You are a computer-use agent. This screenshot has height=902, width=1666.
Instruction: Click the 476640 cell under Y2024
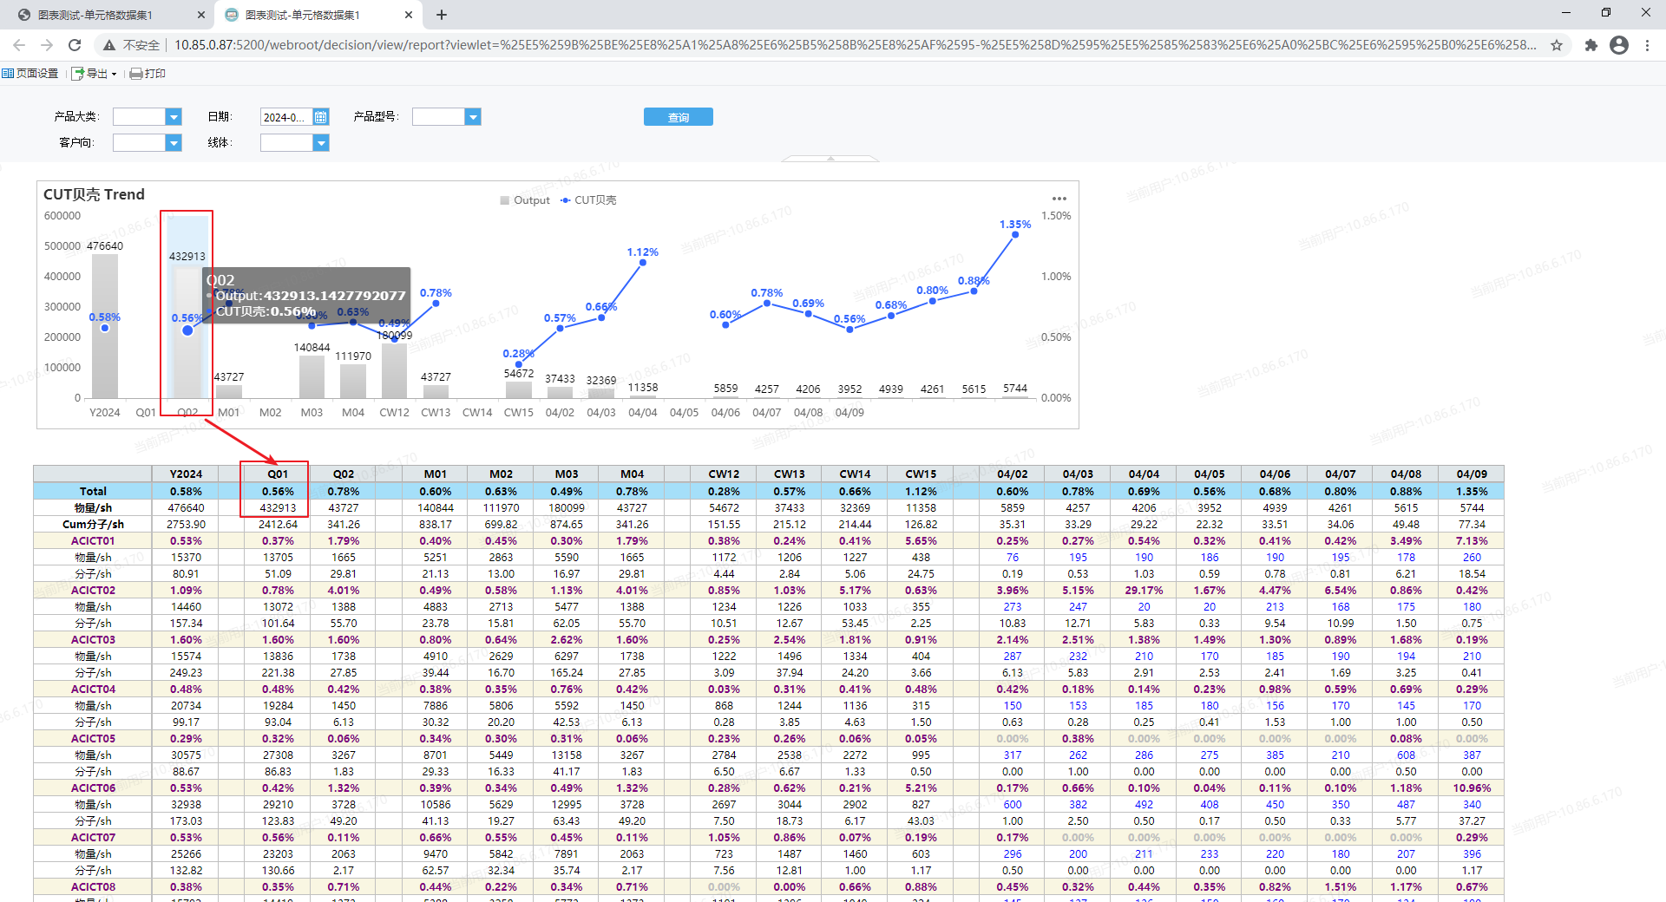pyautogui.click(x=186, y=507)
